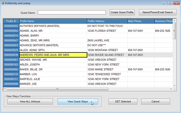This screenshot has height=113, width=181.
Task: Click GET Selected button
Action: coord(123,102)
